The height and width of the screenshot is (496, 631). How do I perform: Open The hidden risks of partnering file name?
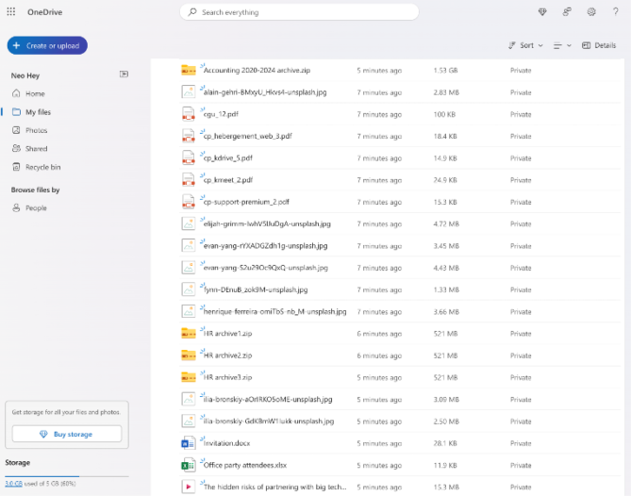point(274,488)
